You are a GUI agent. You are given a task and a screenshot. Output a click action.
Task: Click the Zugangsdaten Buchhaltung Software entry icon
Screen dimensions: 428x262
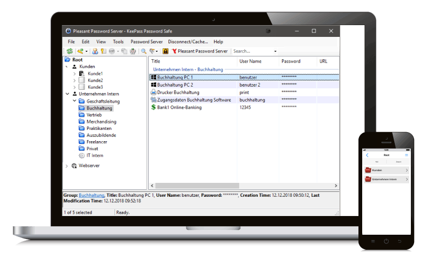(x=154, y=100)
